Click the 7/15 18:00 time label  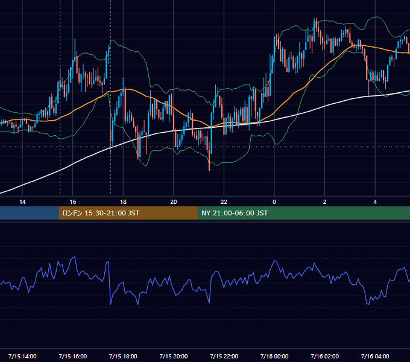tap(123, 356)
